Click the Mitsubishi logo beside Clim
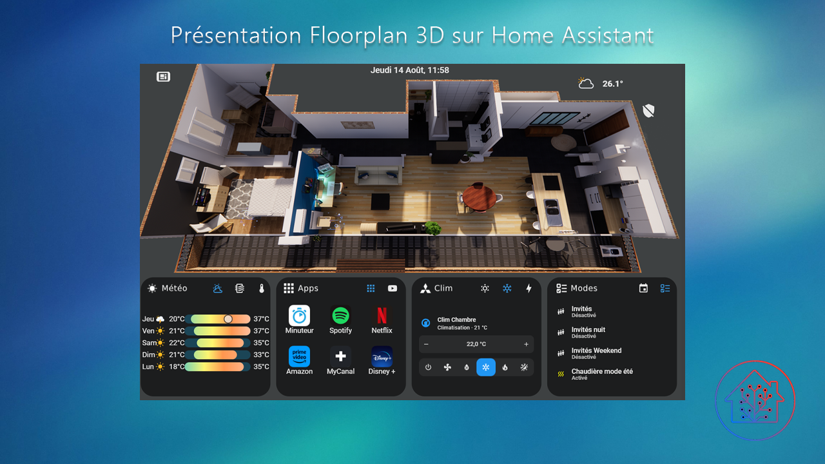The width and height of the screenshot is (825, 464). (425, 289)
